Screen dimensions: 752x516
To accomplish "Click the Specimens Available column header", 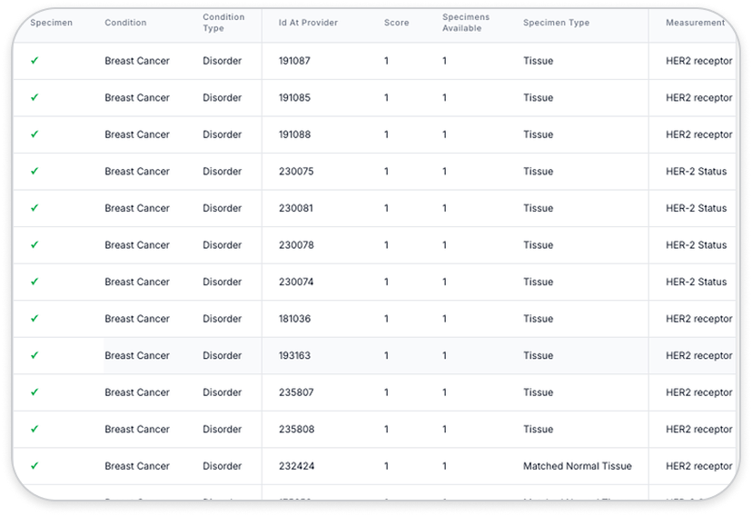I will (466, 23).
